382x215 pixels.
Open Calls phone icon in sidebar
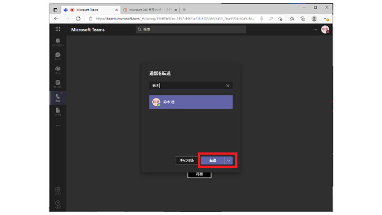pyautogui.click(x=58, y=98)
